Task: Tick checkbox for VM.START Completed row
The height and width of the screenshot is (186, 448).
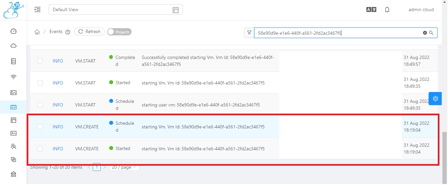Action: pyautogui.click(x=40, y=61)
